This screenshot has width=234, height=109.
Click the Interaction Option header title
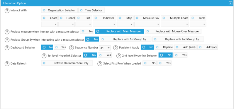point(14,3)
